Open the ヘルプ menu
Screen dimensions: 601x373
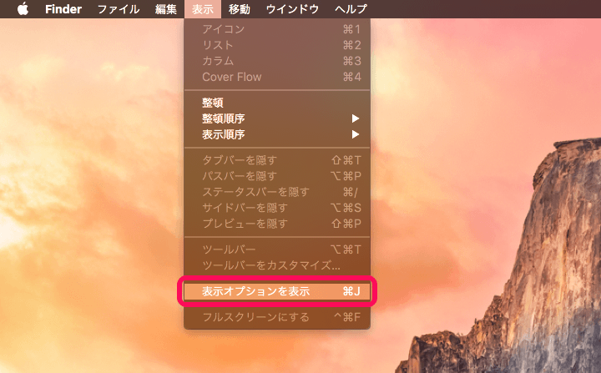(351, 9)
